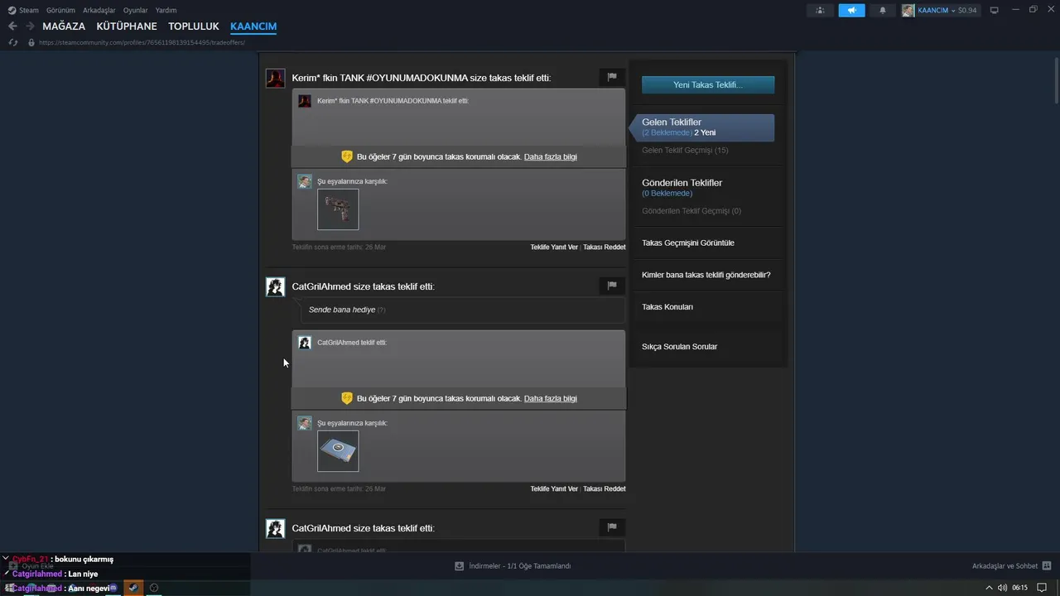Open 'Daha fazla bilgi' in CatGrilAhmed's offer

click(551, 398)
